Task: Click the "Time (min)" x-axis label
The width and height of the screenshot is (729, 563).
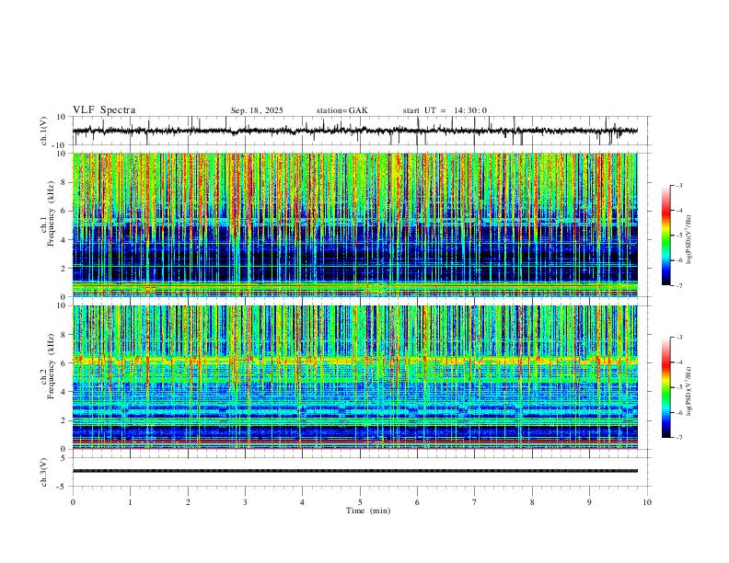Action: [368, 511]
